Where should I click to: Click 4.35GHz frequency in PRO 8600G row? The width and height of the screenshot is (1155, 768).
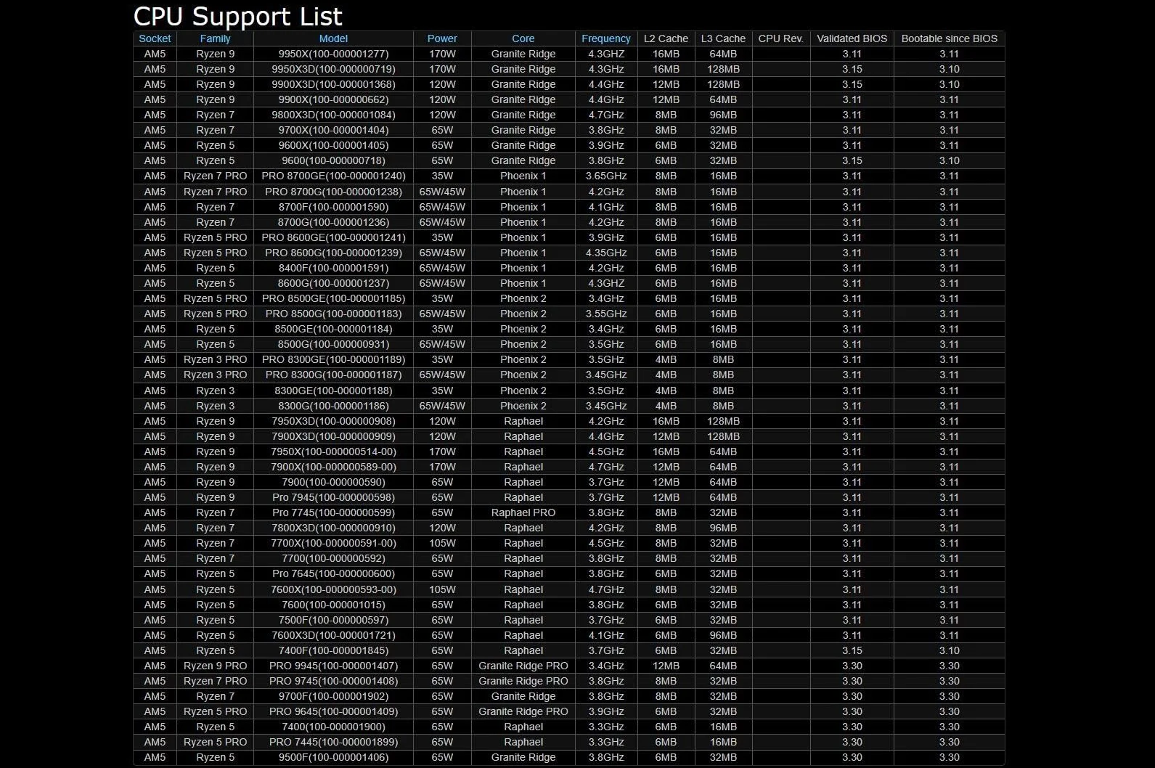point(606,253)
